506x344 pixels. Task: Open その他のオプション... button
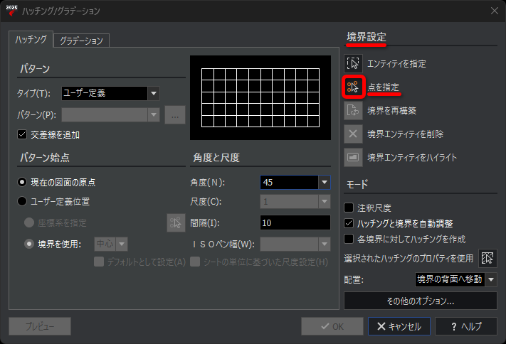tap(421, 301)
